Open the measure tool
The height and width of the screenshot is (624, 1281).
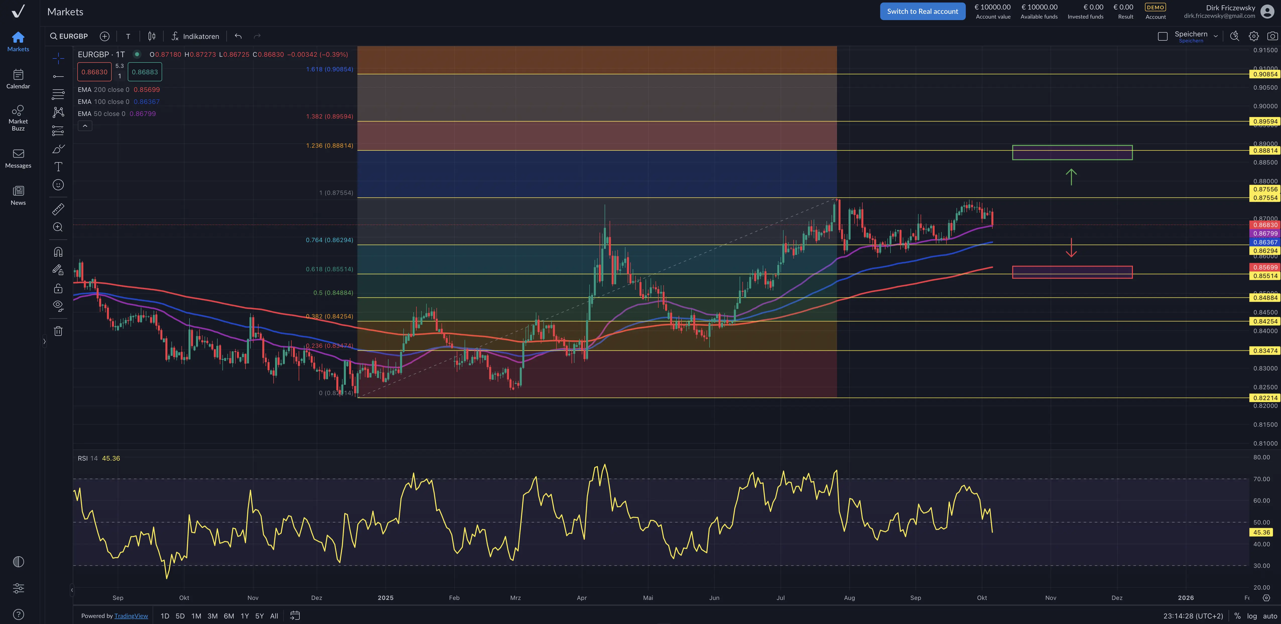coord(58,209)
